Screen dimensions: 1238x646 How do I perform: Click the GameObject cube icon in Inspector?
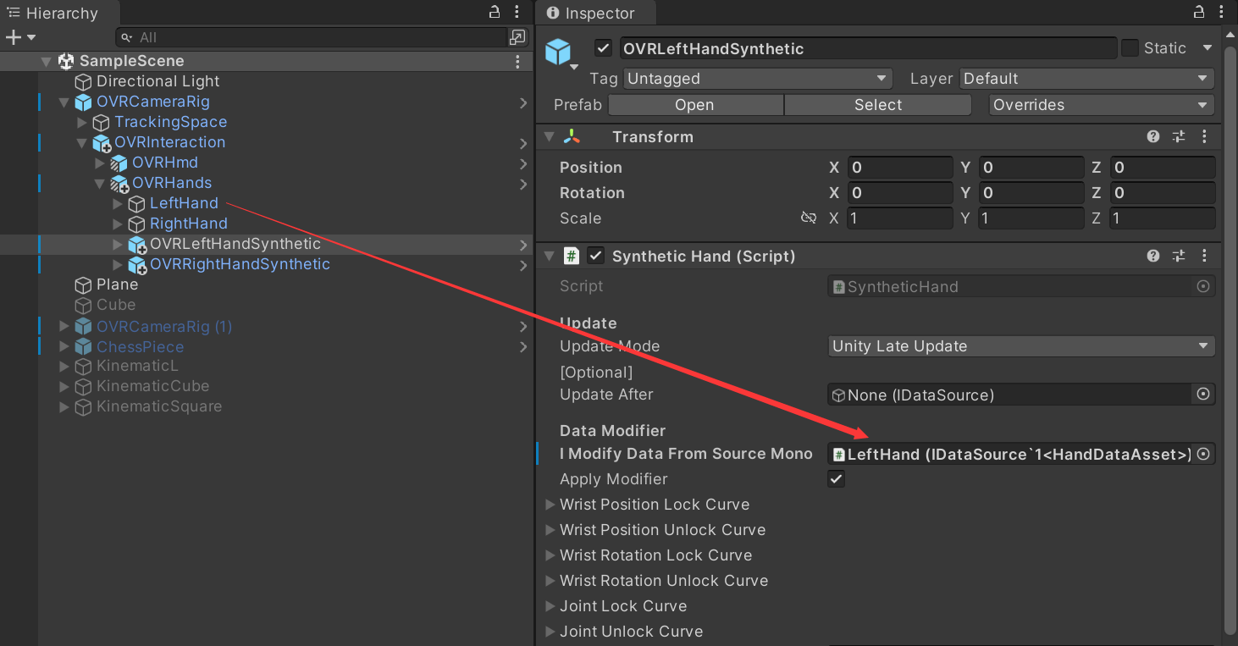point(558,52)
